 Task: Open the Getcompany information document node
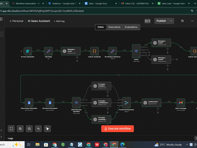pos(29,103)
